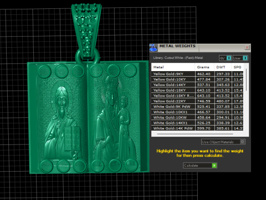This screenshot has height=200, width=266.
Task: Click the Metal Weights scale icon
Action: click(x=154, y=48)
